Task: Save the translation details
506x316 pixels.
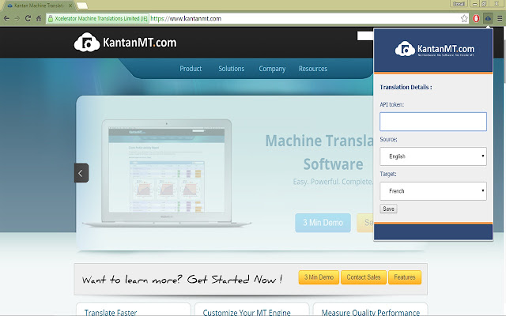Action: (x=388, y=209)
